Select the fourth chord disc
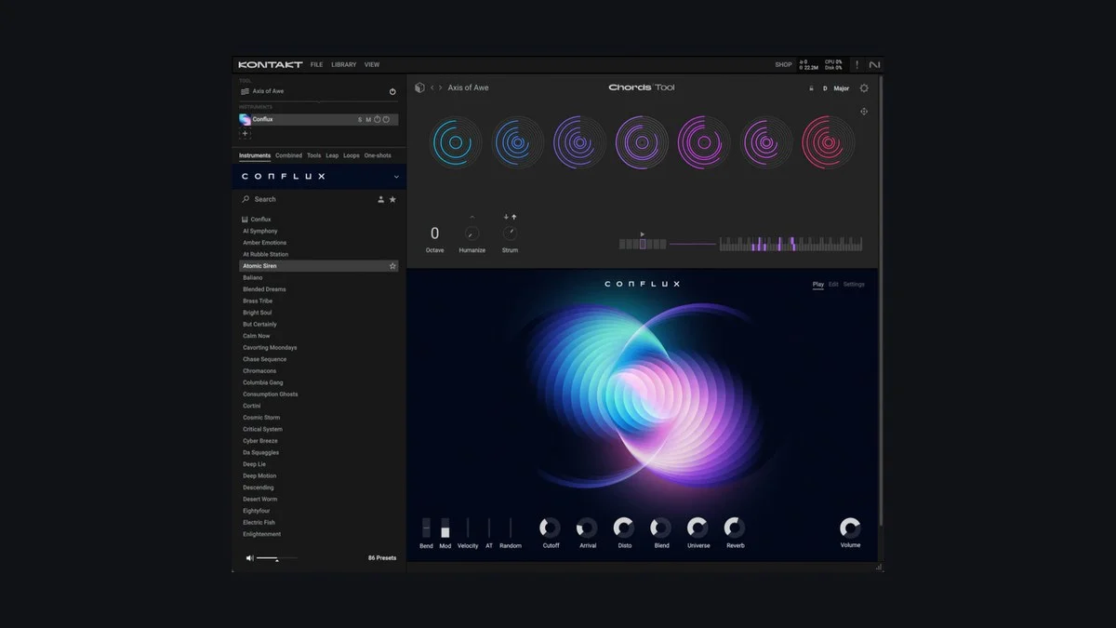 click(x=642, y=142)
